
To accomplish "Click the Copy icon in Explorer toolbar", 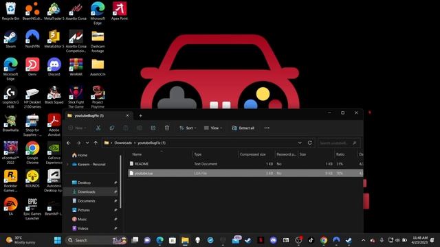I will [x=112, y=128].
